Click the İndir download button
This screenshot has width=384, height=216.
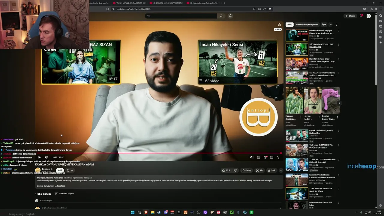(271, 170)
